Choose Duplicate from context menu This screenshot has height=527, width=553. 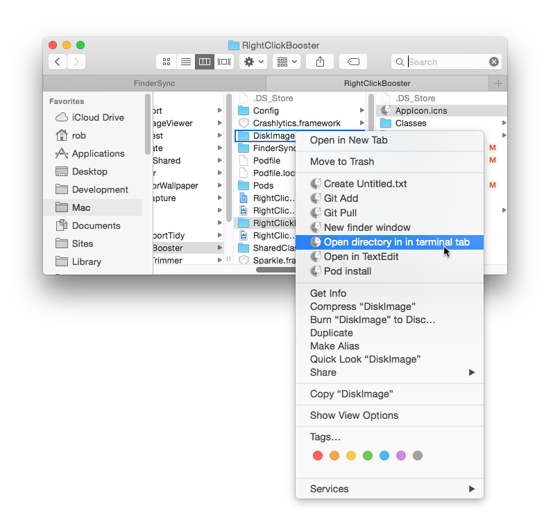tap(389, 333)
